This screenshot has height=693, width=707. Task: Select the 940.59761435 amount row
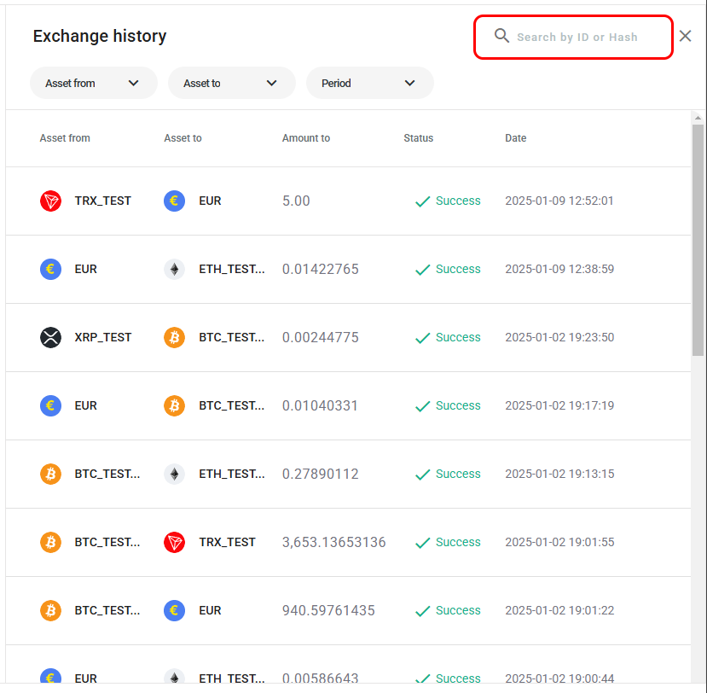328,610
